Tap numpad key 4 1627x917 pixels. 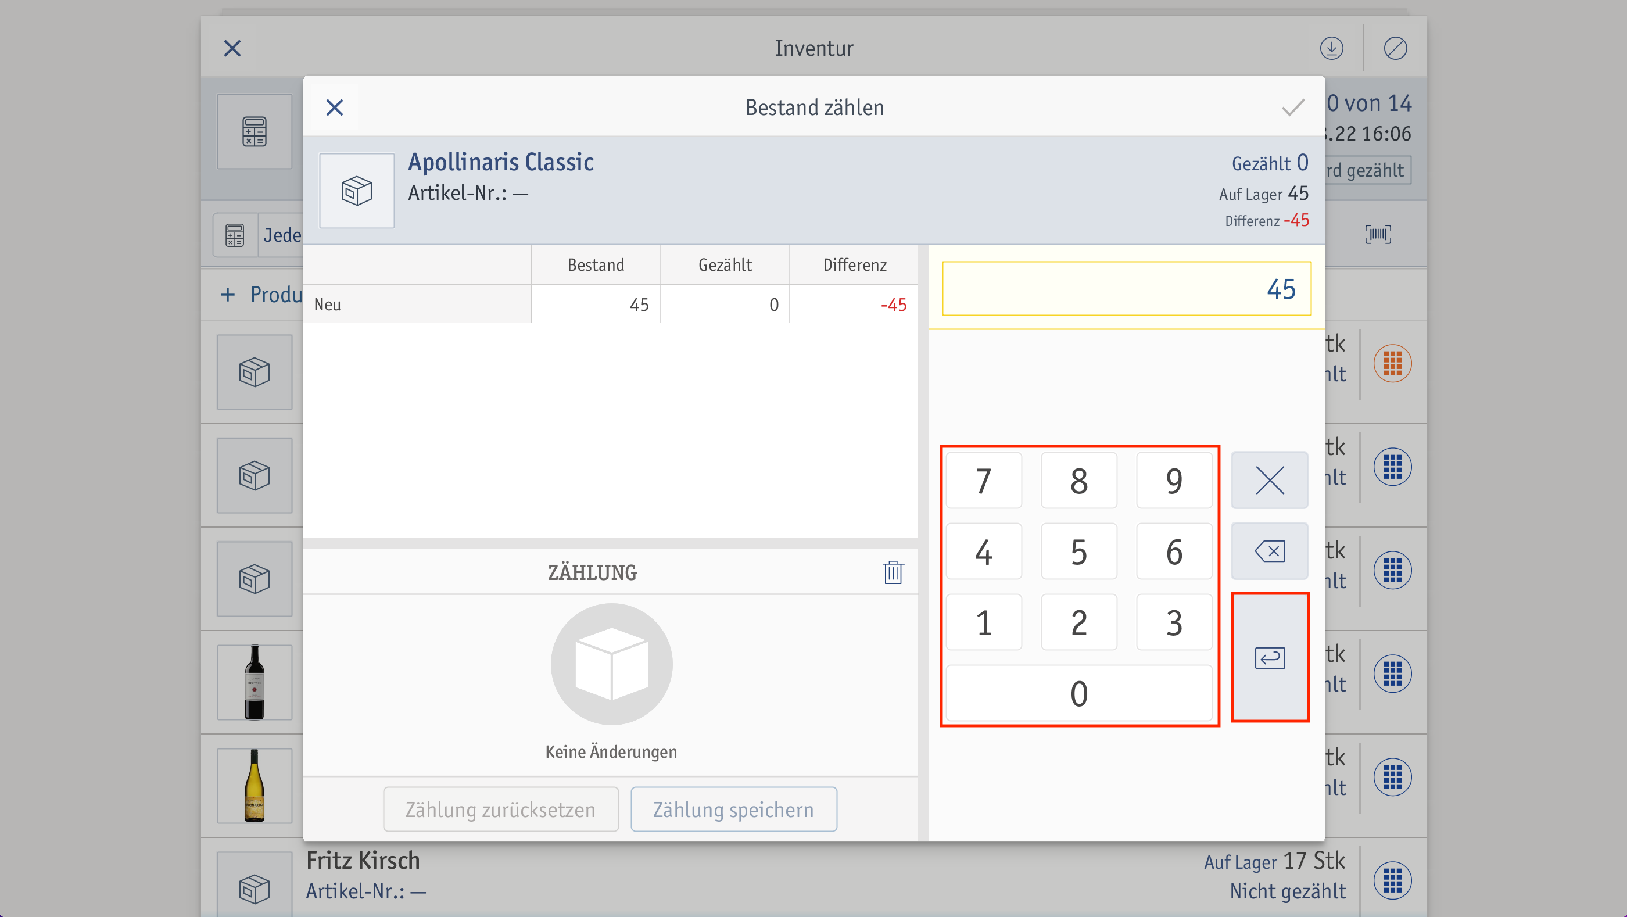pos(983,551)
